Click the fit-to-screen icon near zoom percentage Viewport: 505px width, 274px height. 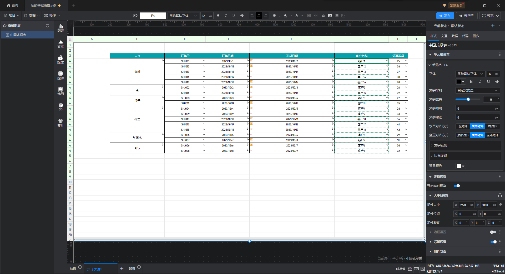coord(410,269)
